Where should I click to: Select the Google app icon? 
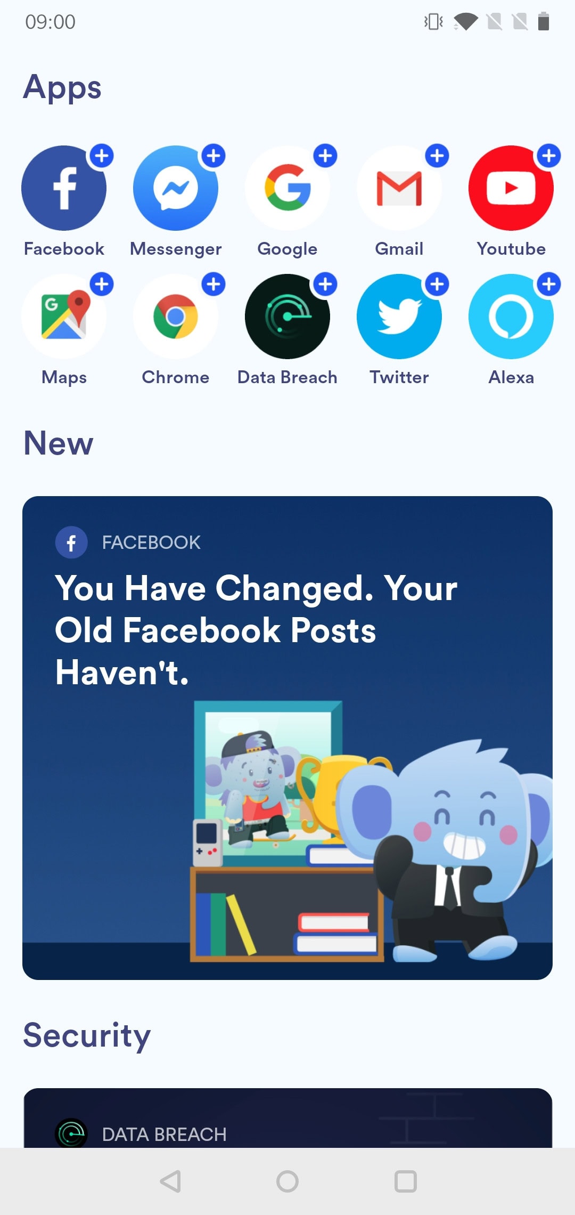(287, 188)
